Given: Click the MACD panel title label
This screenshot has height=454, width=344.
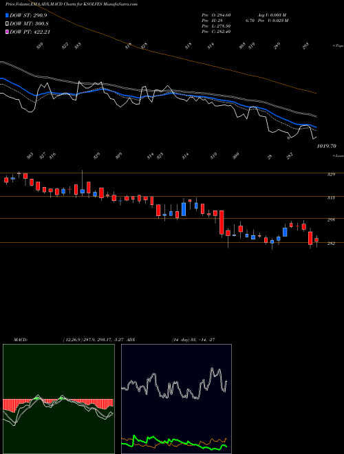Looking at the screenshot, I should pos(20,340).
